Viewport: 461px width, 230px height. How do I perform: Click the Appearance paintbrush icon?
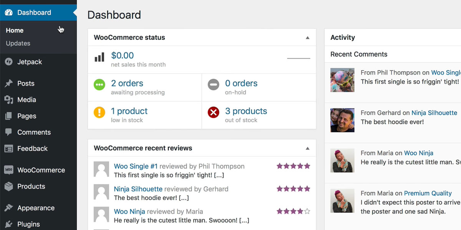coord(8,208)
